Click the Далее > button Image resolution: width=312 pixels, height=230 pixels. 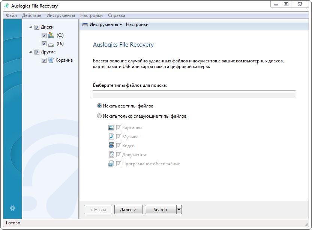pyautogui.click(x=128, y=209)
